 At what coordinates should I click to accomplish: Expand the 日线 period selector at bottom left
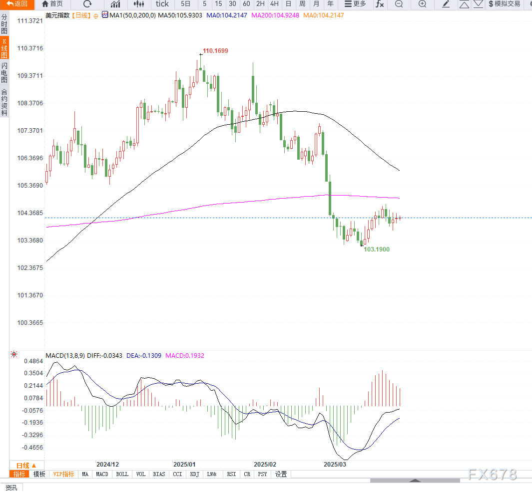(26, 466)
